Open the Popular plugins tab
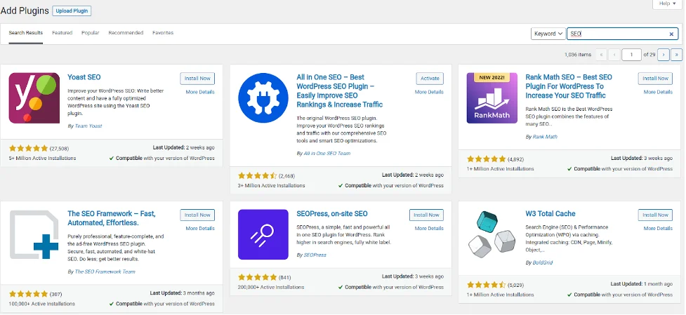 tap(90, 33)
